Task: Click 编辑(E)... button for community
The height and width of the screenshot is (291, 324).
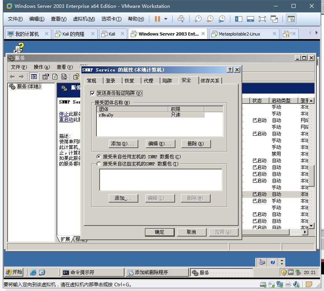Action: (x=160, y=144)
